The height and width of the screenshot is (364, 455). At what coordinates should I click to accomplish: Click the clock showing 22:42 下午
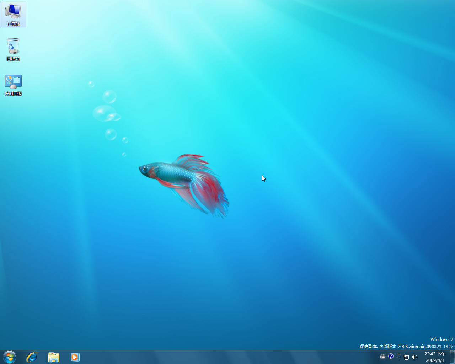pyautogui.click(x=435, y=354)
